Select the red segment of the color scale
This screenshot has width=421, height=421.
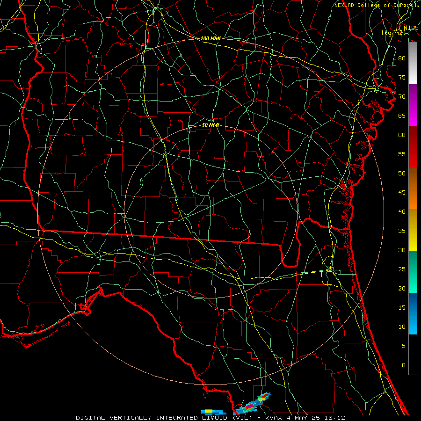coord(413,147)
